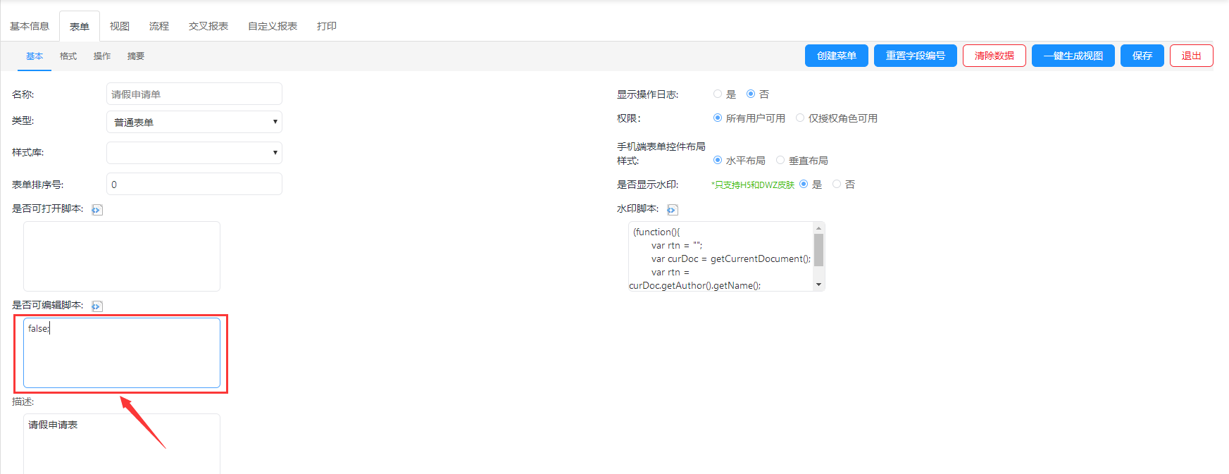Select 是 for 显示操作日志
The width and height of the screenshot is (1229, 474).
(718, 94)
